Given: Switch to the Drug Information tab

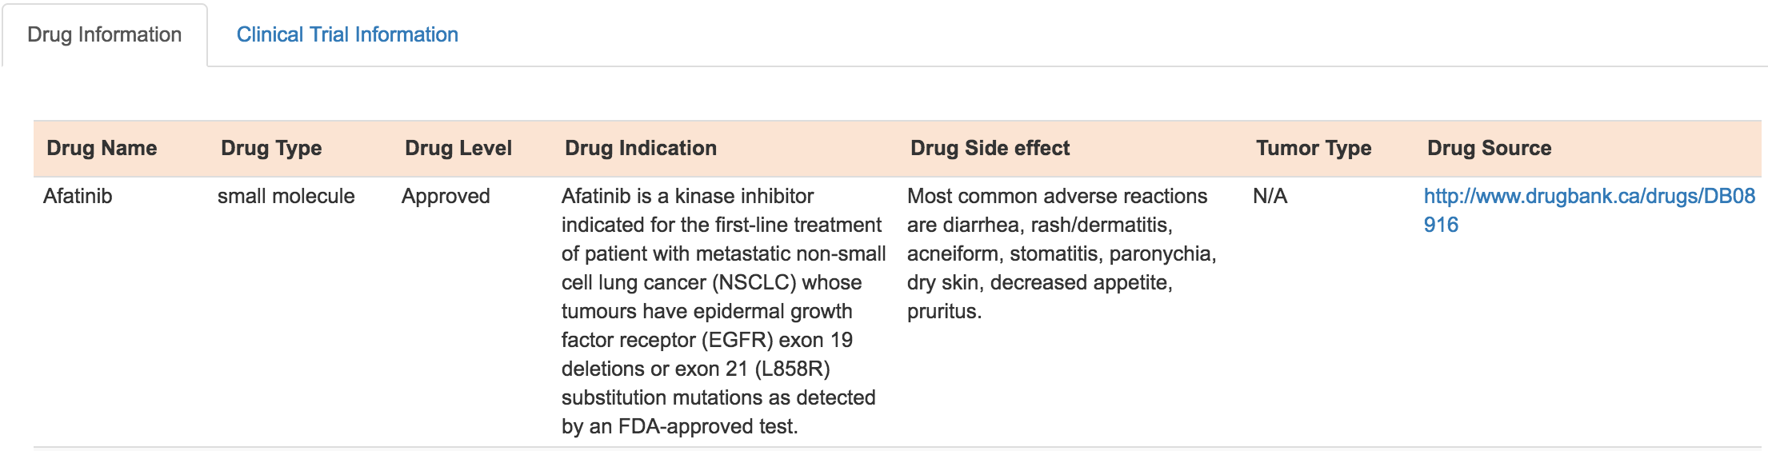Looking at the screenshot, I should [x=105, y=35].
